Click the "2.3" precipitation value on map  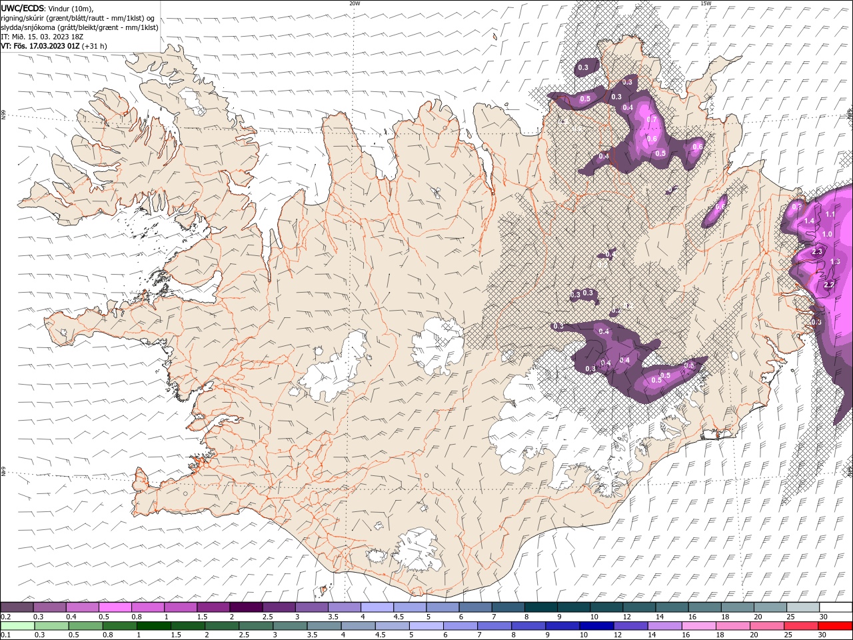pos(818,251)
